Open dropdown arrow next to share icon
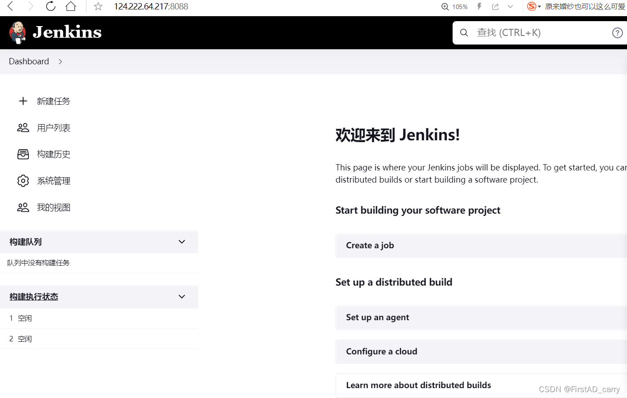This screenshot has height=398, width=627. pos(510,6)
